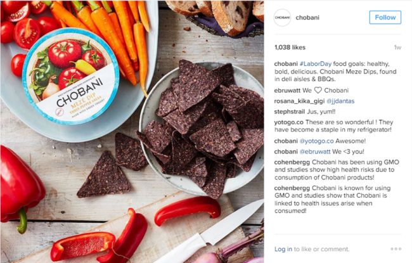Open the #LaborDay hashtag link
Viewport: 412px width, 263px height.
coord(315,64)
